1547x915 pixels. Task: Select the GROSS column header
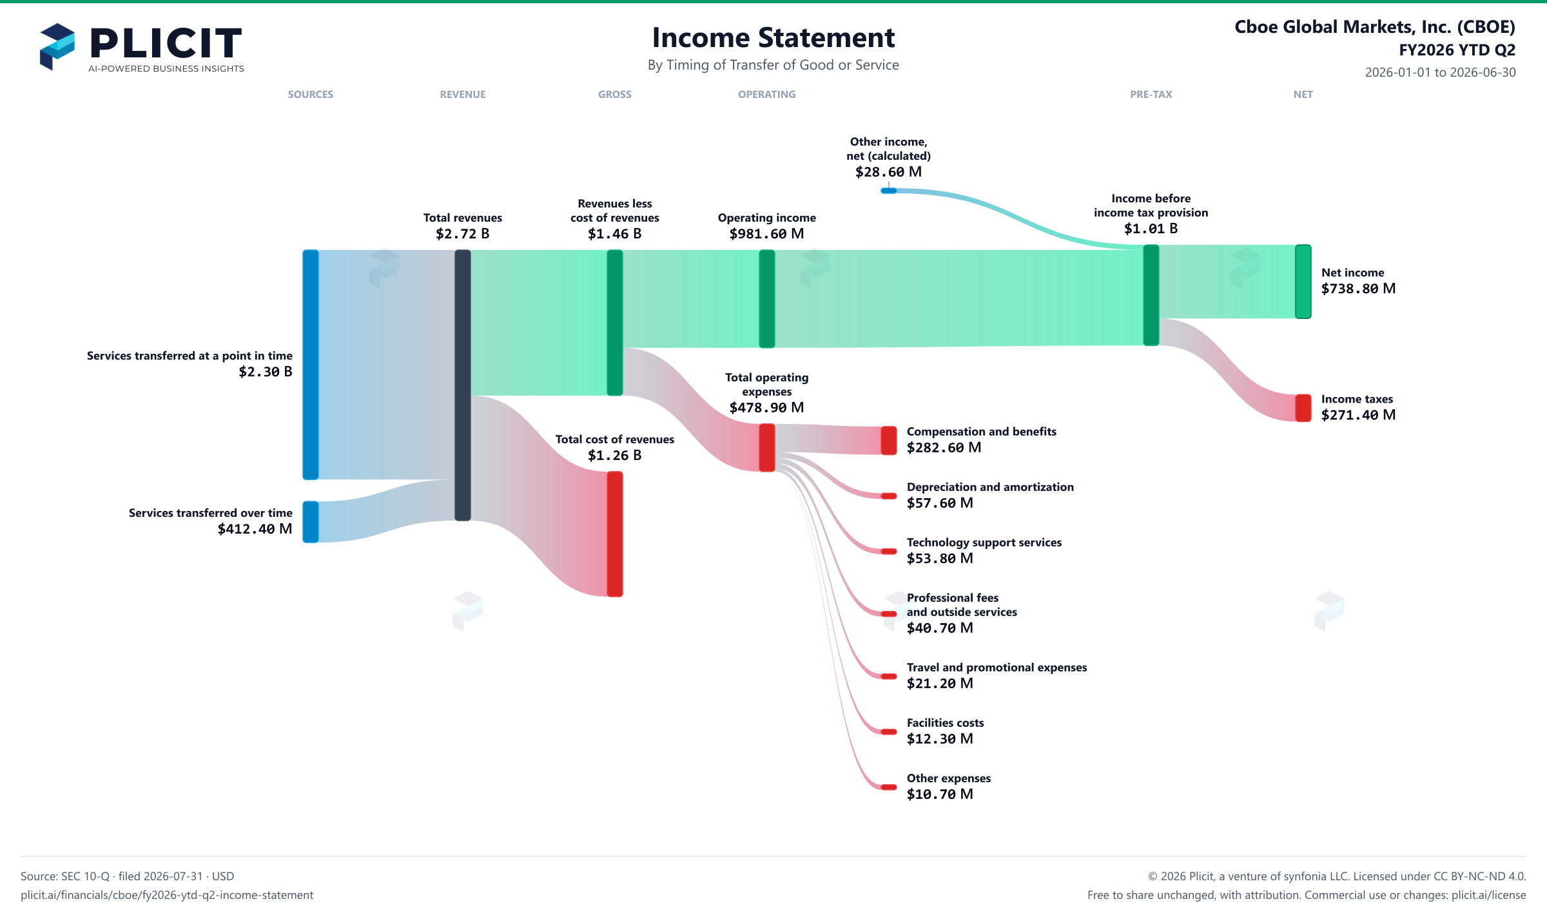(615, 94)
